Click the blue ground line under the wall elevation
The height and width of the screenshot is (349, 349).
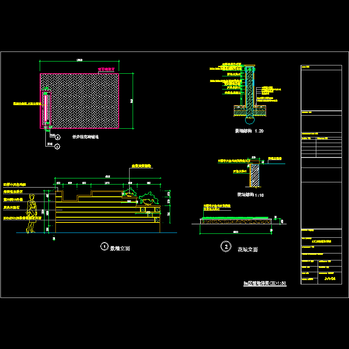(x=96, y=233)
